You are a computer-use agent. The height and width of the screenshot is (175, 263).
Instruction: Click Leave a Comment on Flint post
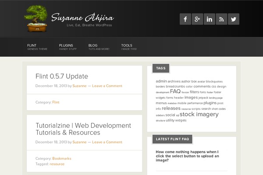pos(107,86)
